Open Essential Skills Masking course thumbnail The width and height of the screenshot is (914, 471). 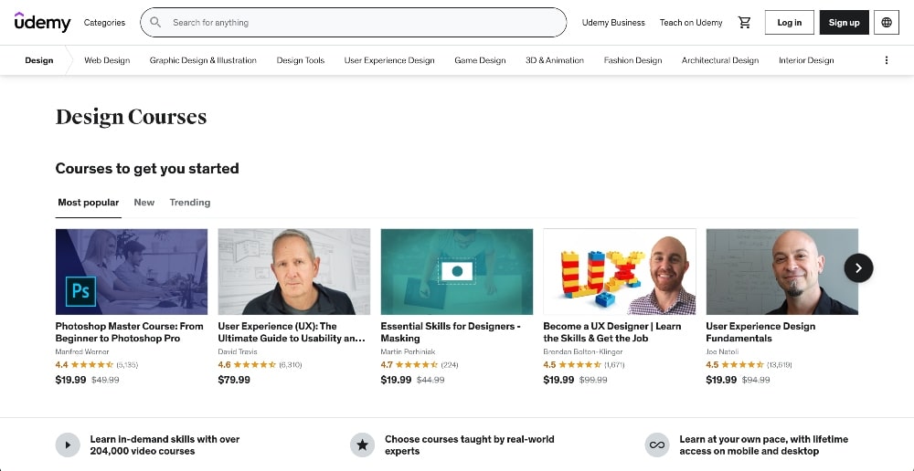pyautogui.click(x=456, y=271)
